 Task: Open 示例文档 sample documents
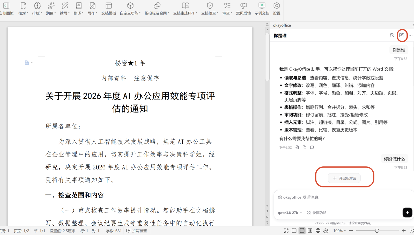pyautogui.click(x=262, y=9)
